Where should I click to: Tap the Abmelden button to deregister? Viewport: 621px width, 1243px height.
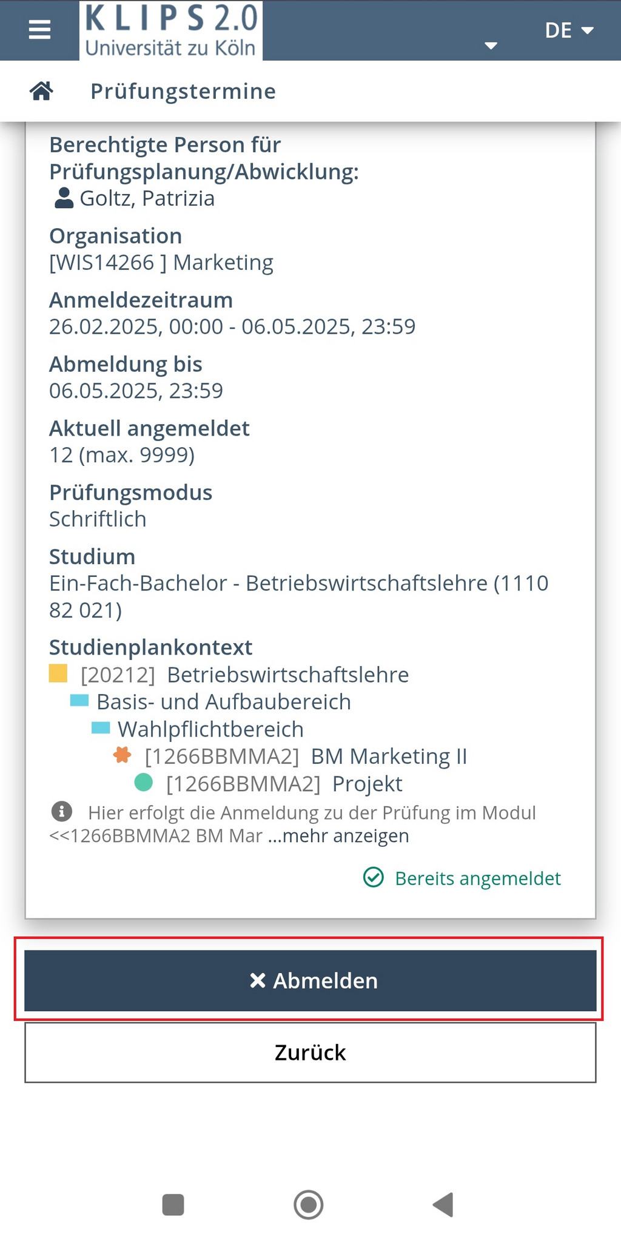pyautogui.click(x=310, y=980)
